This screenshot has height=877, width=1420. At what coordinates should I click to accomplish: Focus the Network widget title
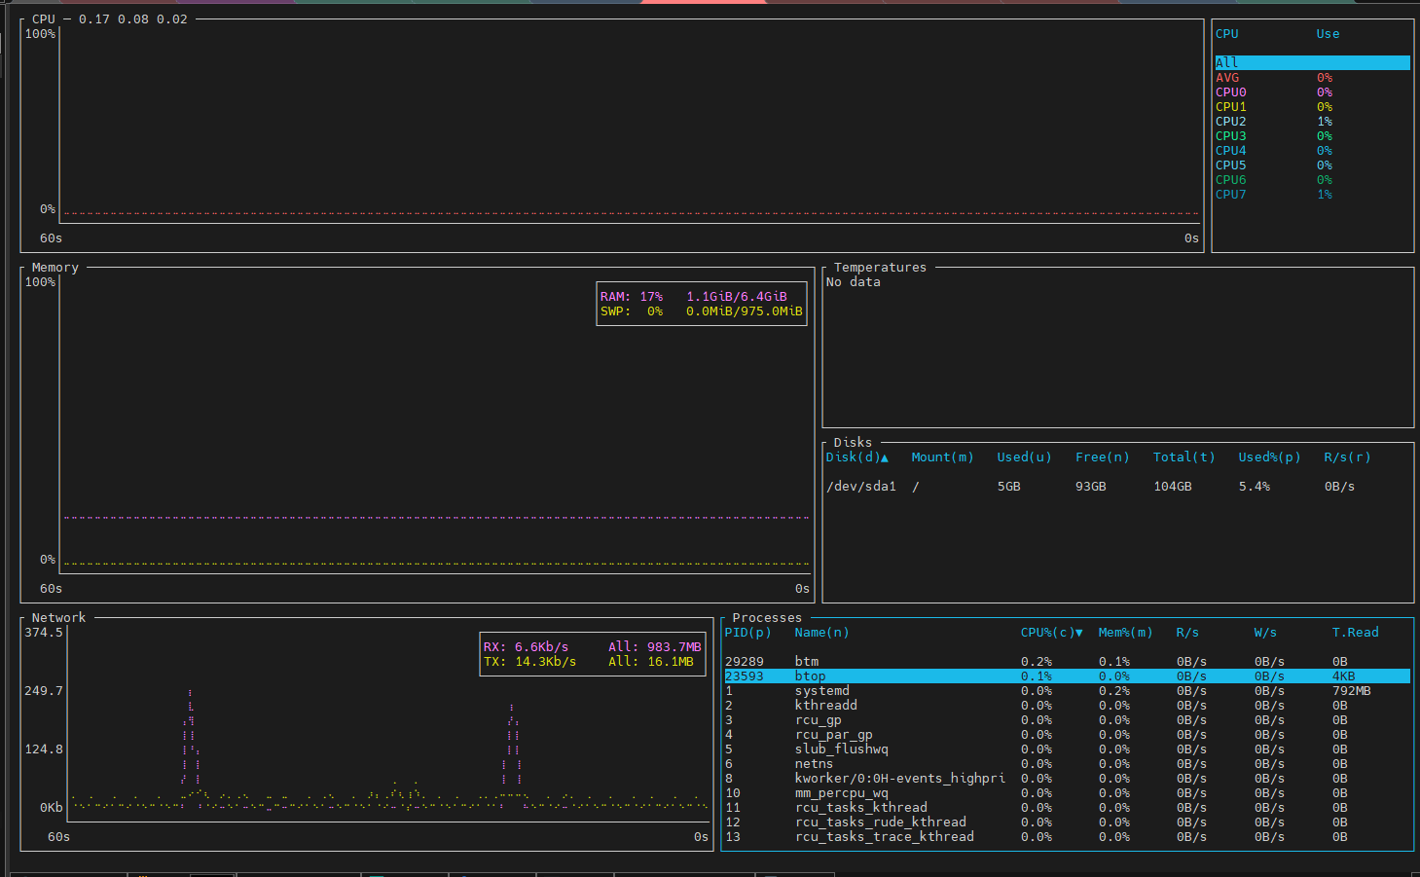click(x=58, y=617)
